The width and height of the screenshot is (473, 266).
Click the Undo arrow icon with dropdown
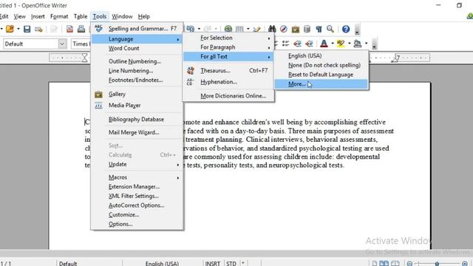191,29
